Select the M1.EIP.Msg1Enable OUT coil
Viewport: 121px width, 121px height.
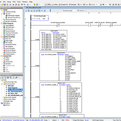[40, 18]
